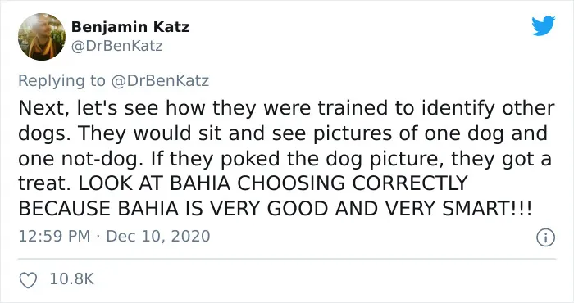Follow the @DrBenKatz mention in Replying to
The height and width of the screenshot is (303, 574).
click(160, 81)
